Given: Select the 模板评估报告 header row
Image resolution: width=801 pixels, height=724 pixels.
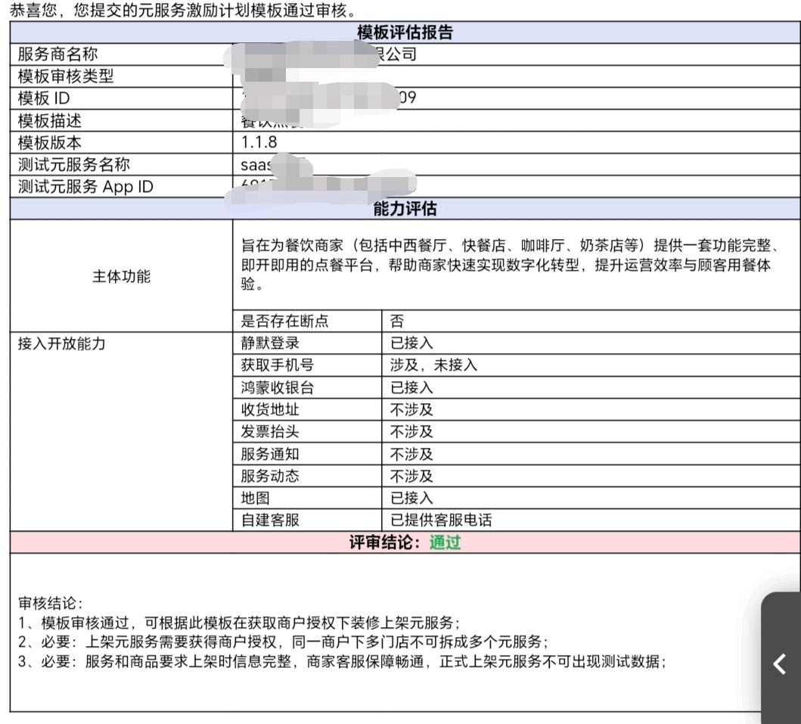Looking at the screenshot, I should click(405, 33).
